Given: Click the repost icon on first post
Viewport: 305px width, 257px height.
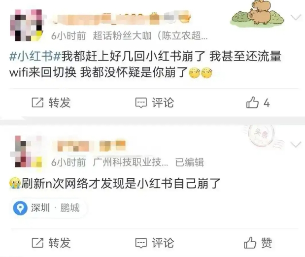Looking at the screenshot, I should 37,102.
